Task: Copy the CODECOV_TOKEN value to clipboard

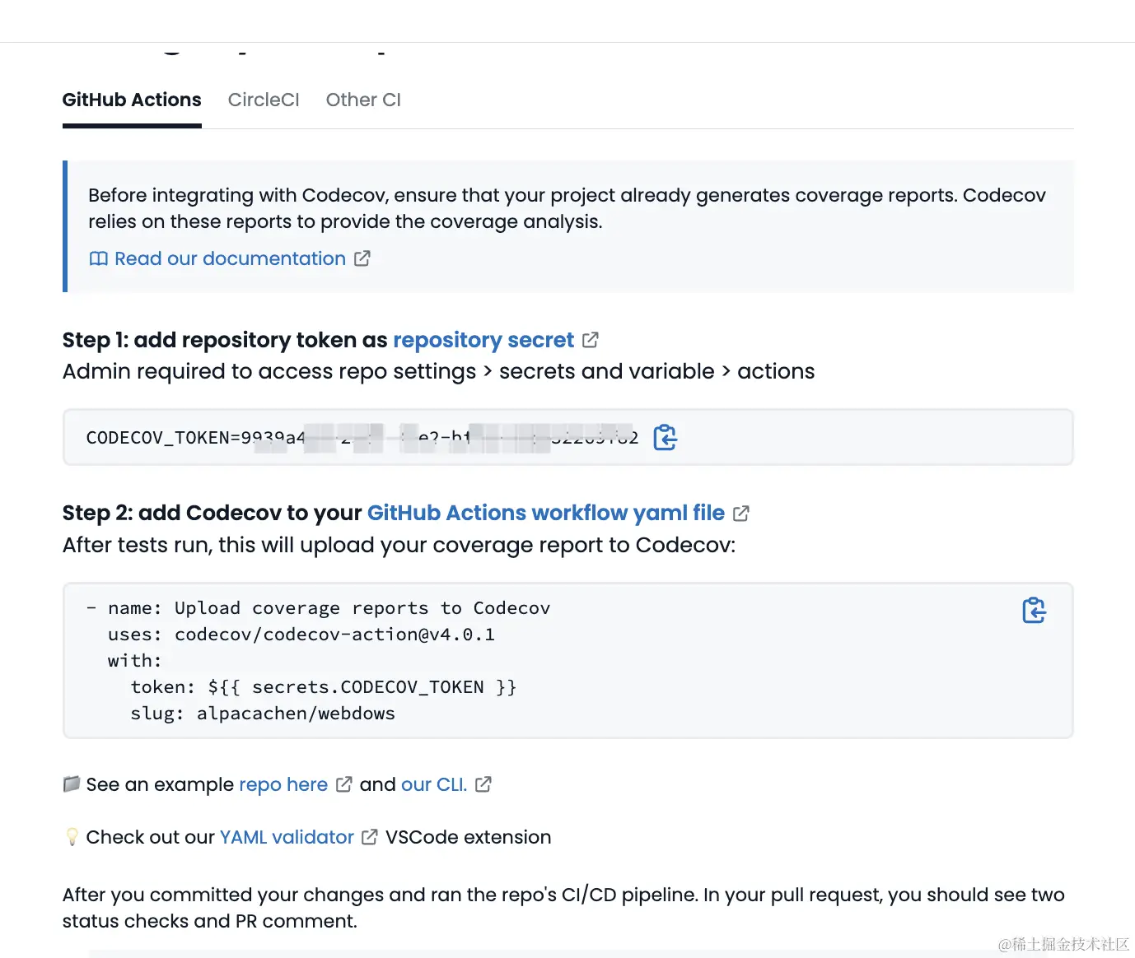Action: coord(665,437)
